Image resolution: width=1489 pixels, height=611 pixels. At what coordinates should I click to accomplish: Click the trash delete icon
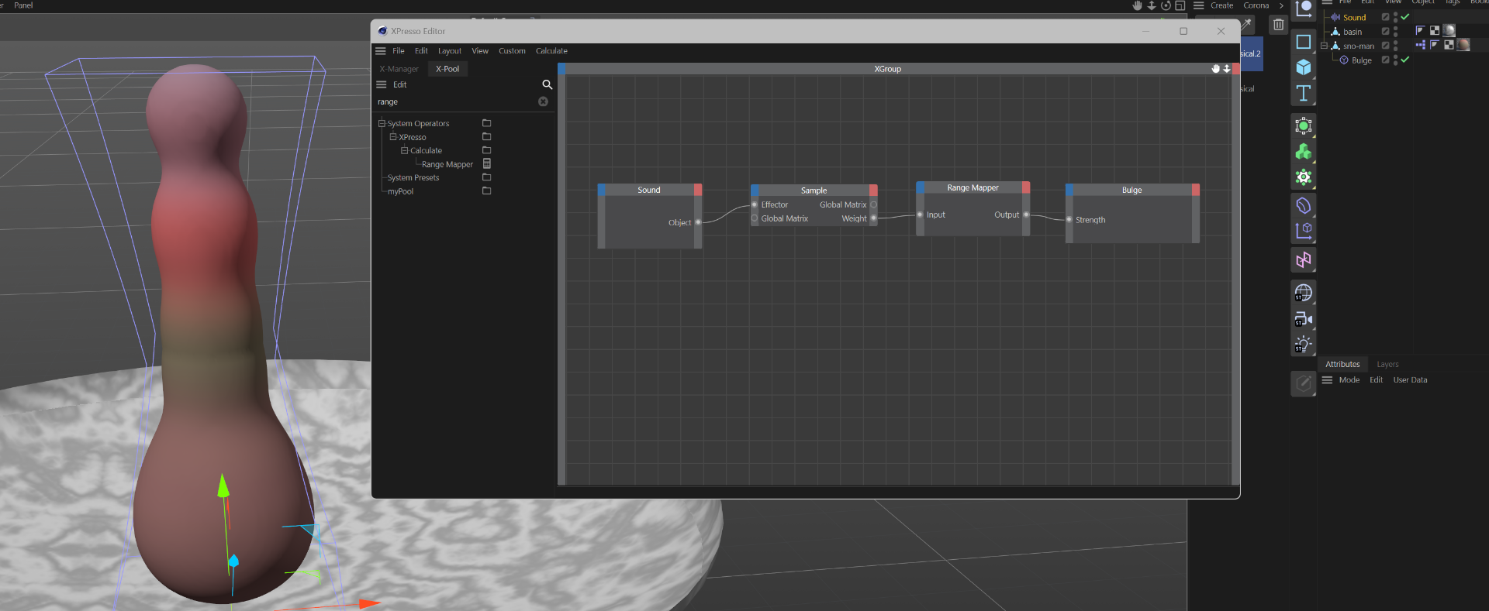(x=1278, y=25)
